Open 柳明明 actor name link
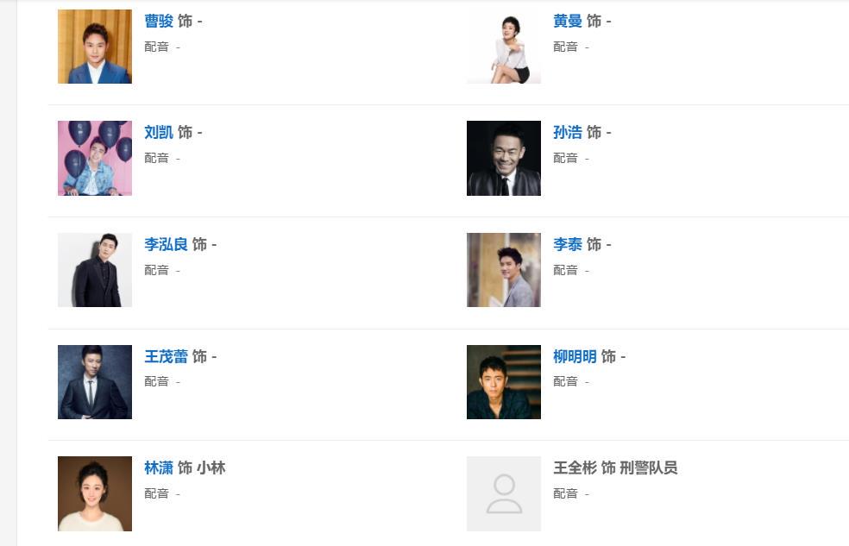This screenshot has height=546, width=849. [x=575, y=356]
